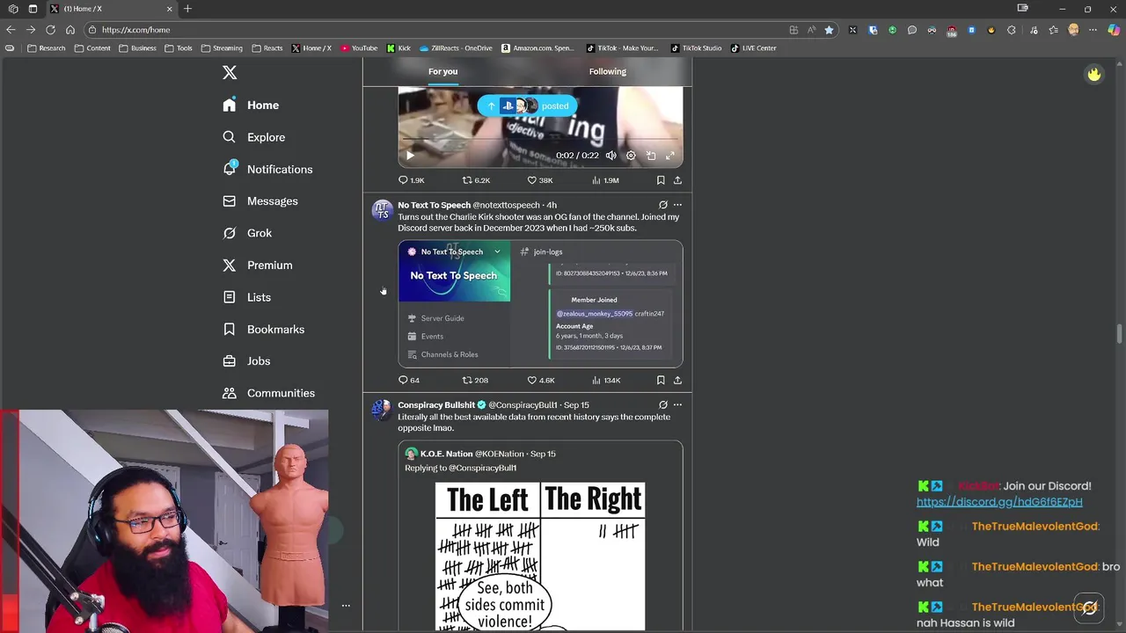Switch to the For you tab
The image size is (1126, 633).
tap(443, 71)
